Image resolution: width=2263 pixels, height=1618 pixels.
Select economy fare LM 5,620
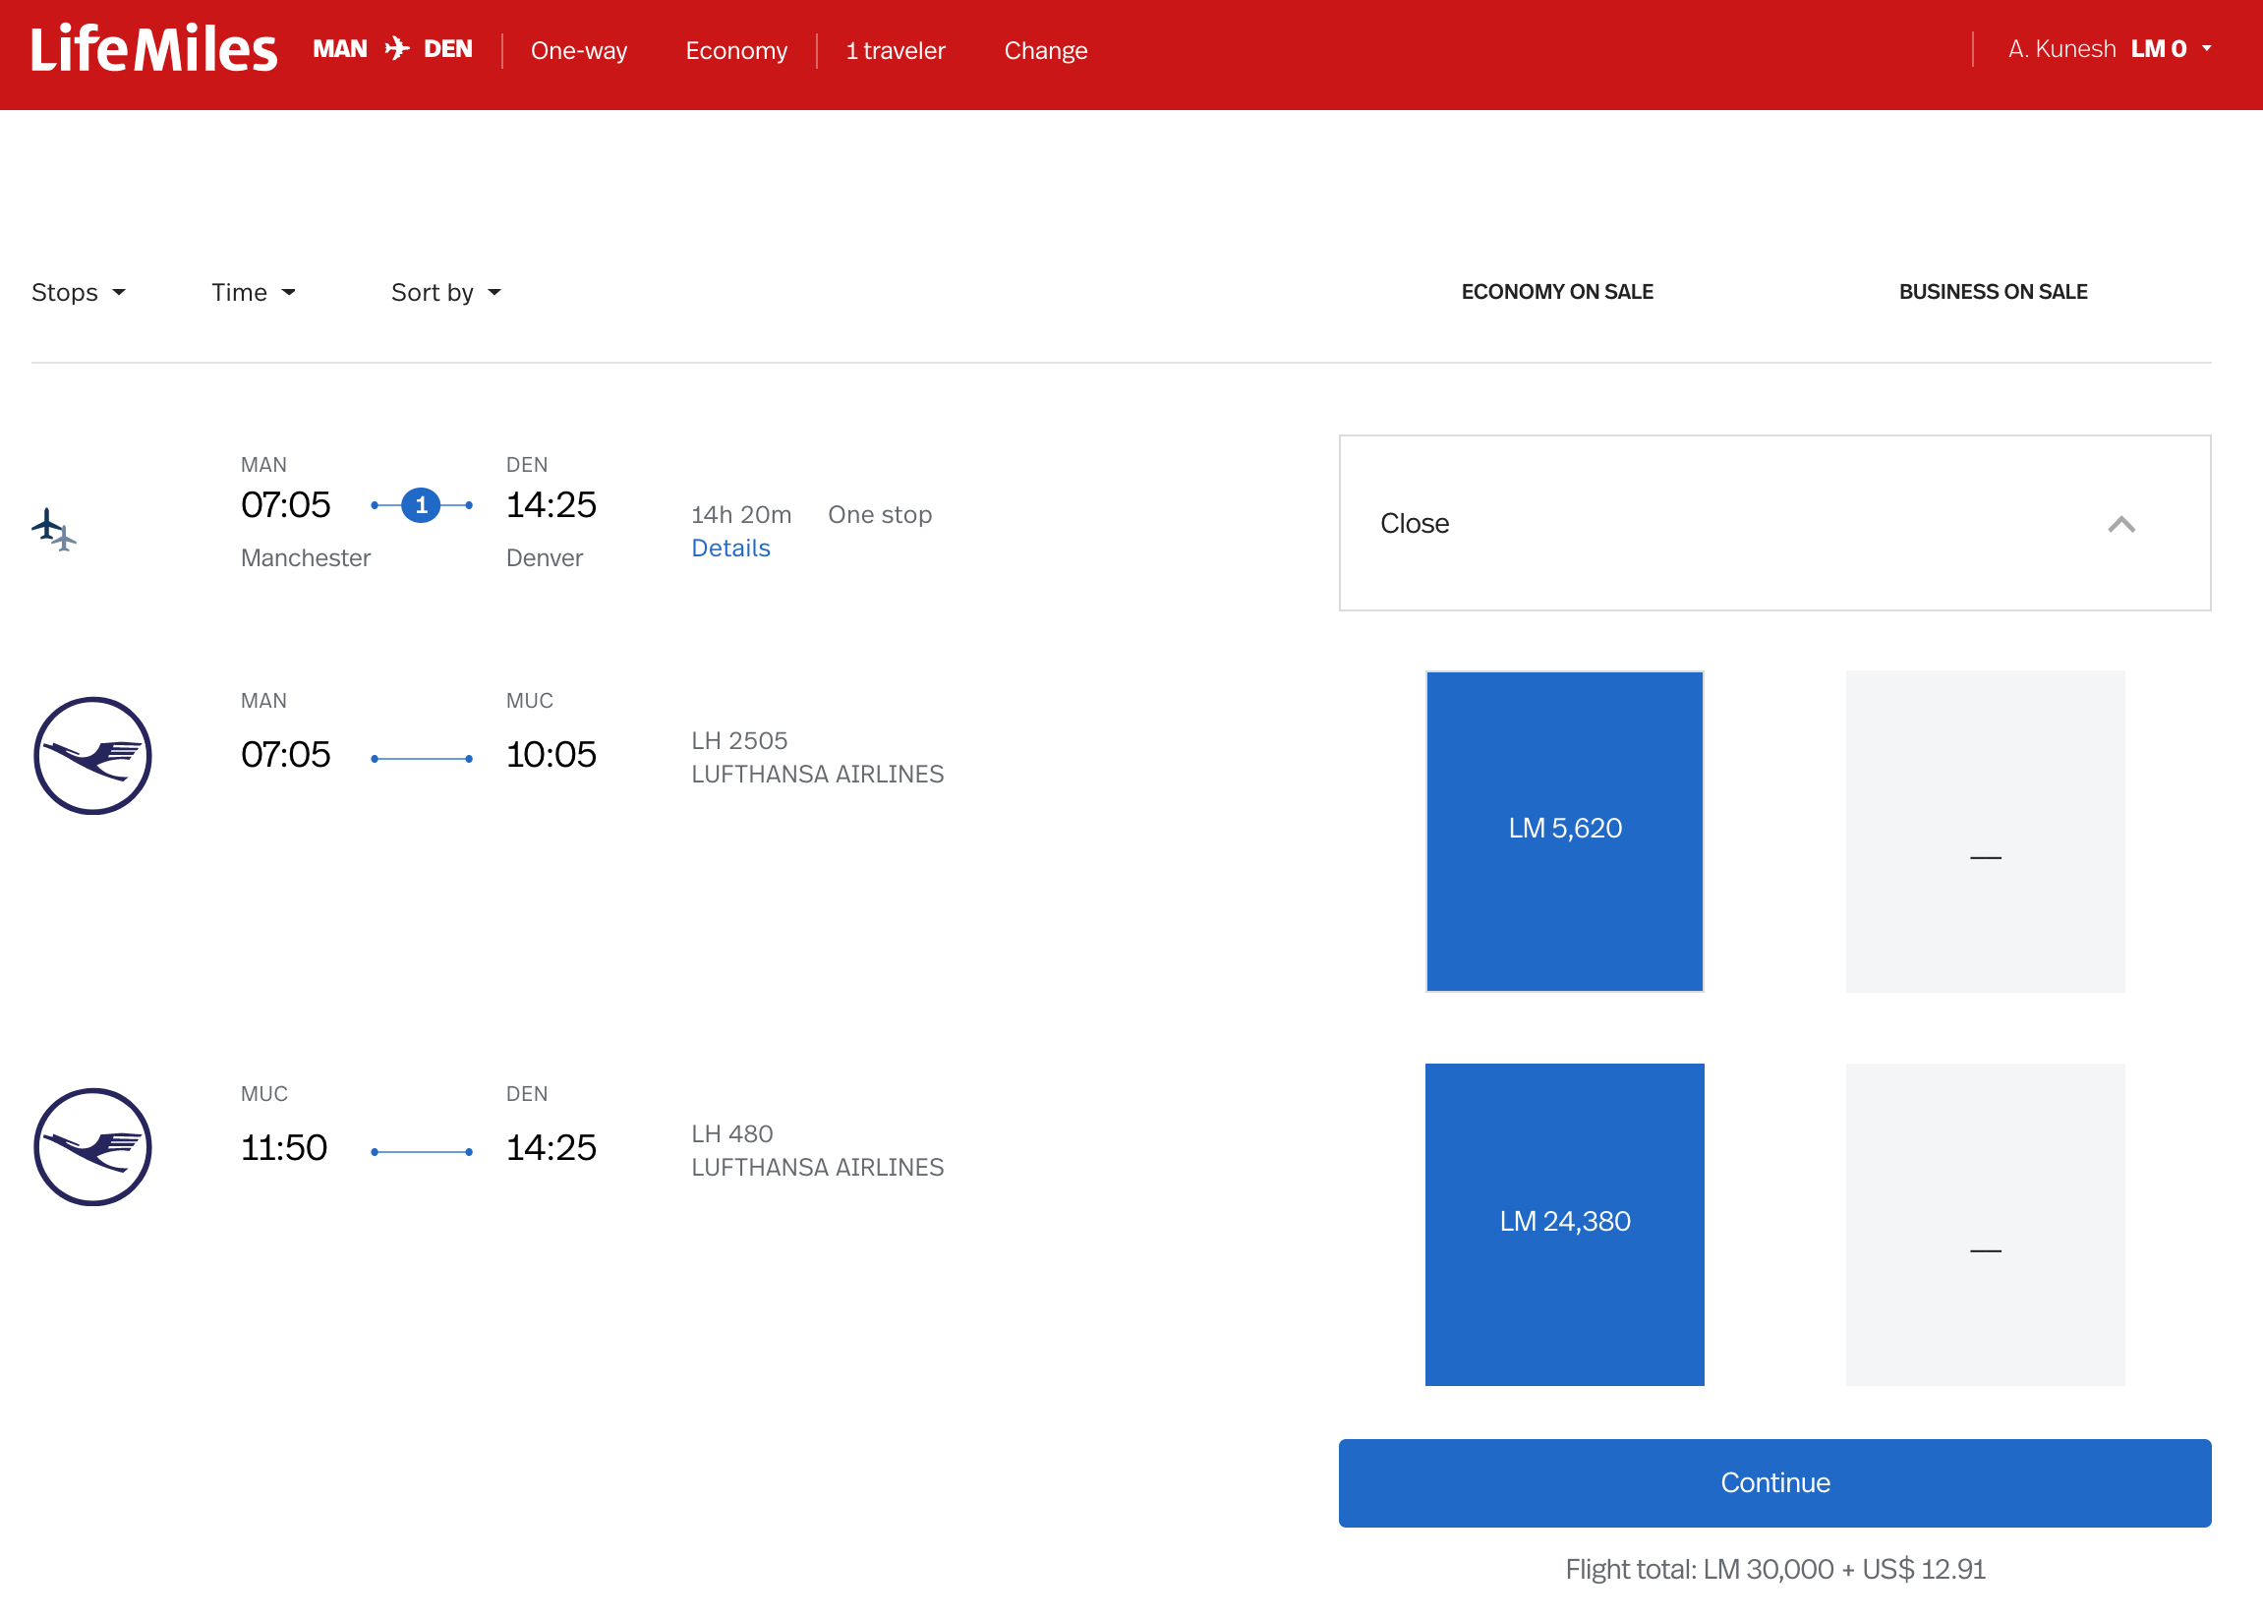(x=1564, y=832)
